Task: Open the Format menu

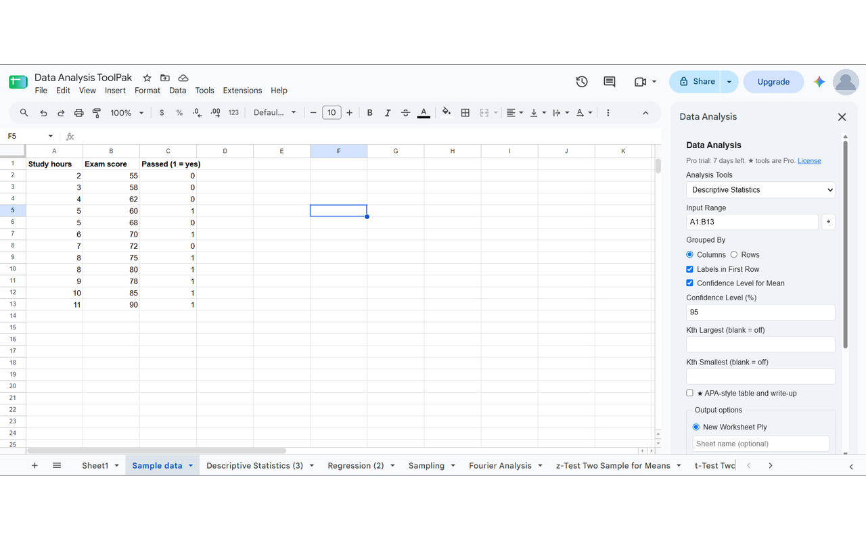Action: (x=147, y=91)
